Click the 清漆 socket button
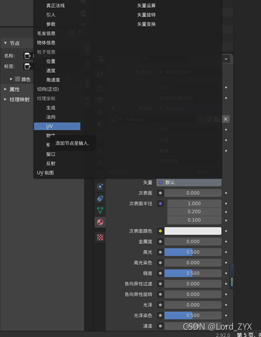Viewport: 261px width, 337px height. pyautogui.click(x=160, y=326)
